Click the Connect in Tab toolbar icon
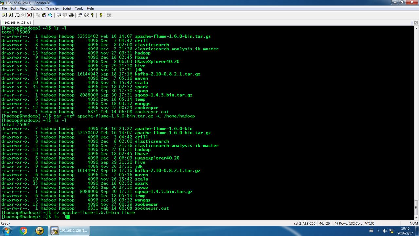Image resolution: width=419 pixels, height=236 pixels. pyautogui.click(x=17, y=15)
